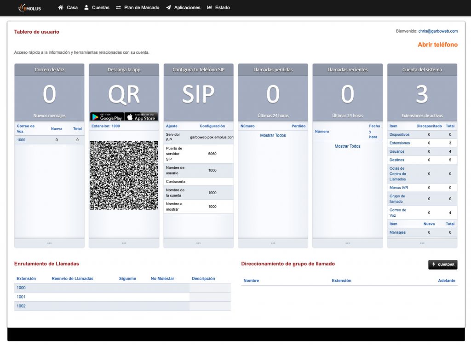Screen dimensions: 471x345
Task: Expand the Configura tu teléfono SIP card handle
Action: coord(199,243)
